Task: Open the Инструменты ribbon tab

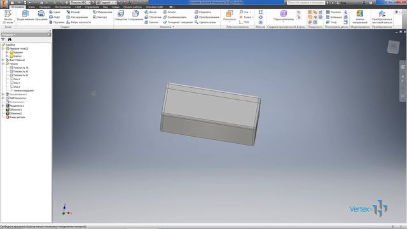Action: 62,7
